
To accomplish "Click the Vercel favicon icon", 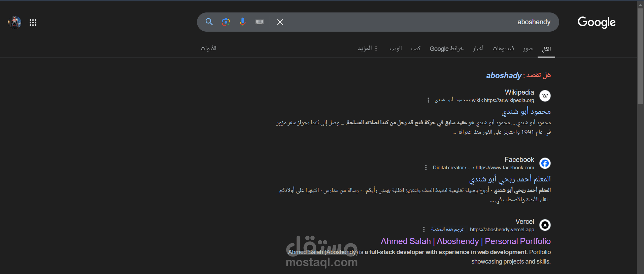I will click(545, 225).
